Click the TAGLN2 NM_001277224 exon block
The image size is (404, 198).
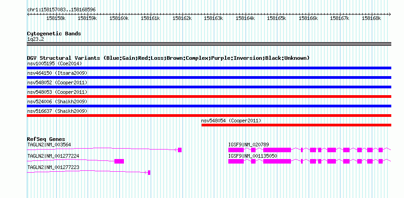coord(119,161)
